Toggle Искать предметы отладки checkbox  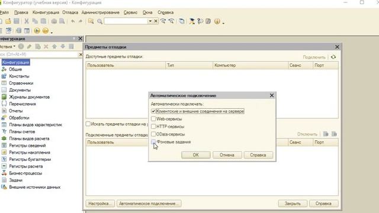coord(88,124)
